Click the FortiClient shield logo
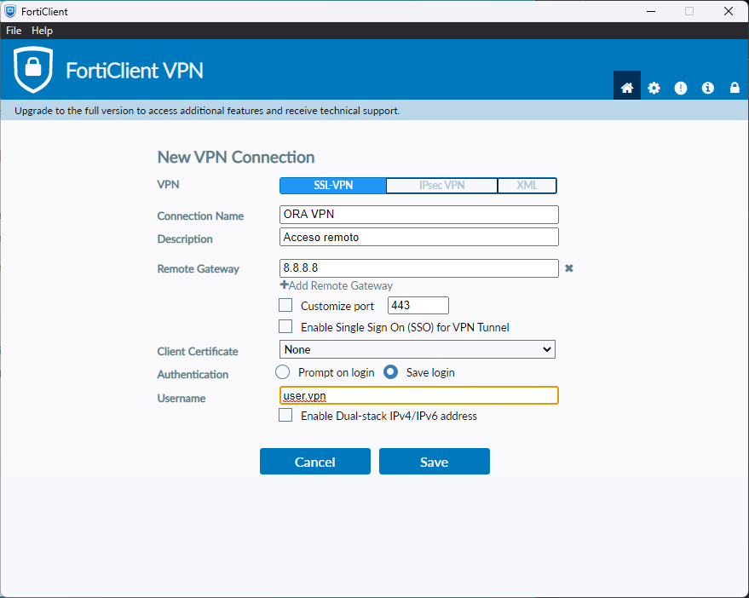749x598 pixels. pyautogui.click(x=33, y=70)
